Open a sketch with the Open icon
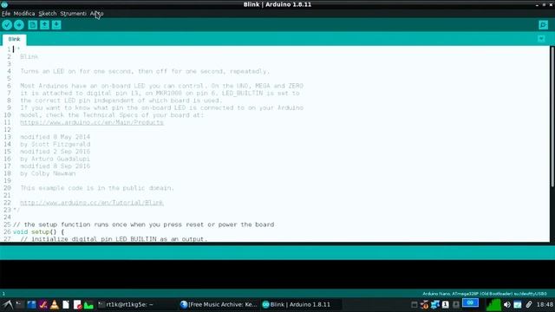The width and height of the screenshot is (555, 312). [44, 25]
